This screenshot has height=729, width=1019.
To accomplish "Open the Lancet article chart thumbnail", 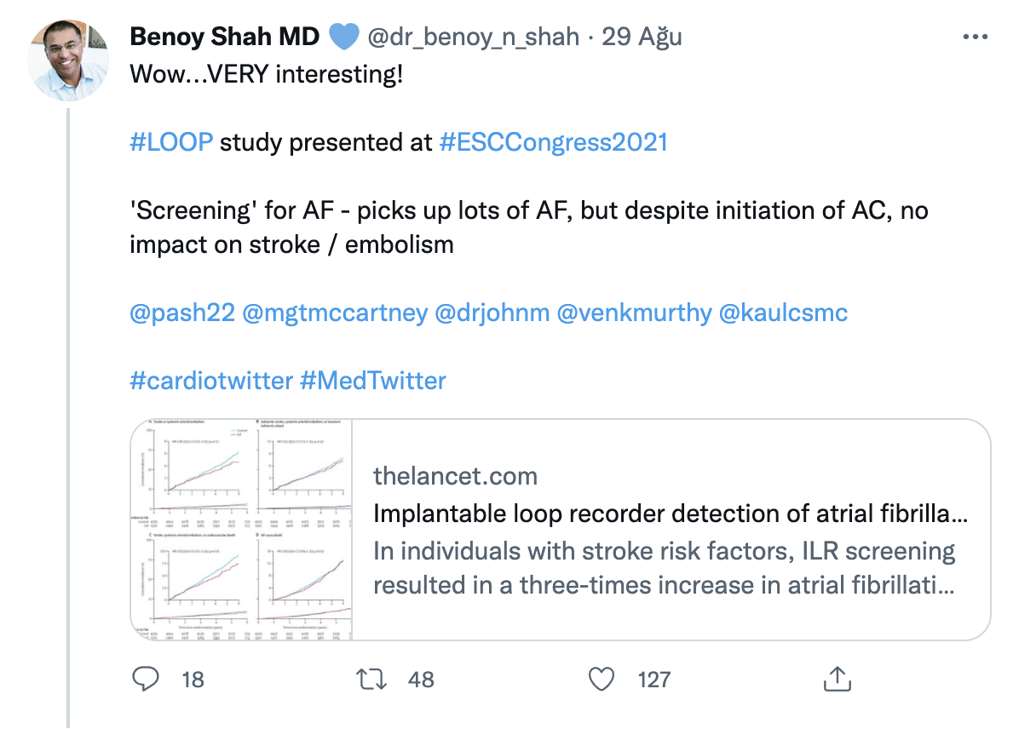I will pos(242,529).
